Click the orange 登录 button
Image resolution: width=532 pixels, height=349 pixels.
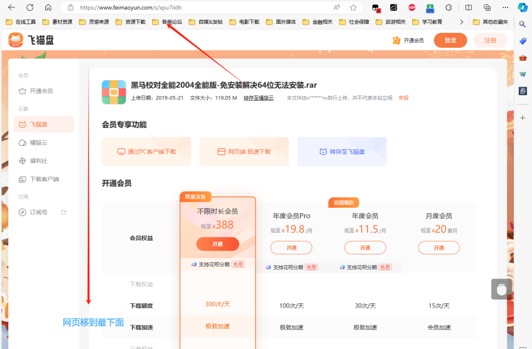click(450, 40)
